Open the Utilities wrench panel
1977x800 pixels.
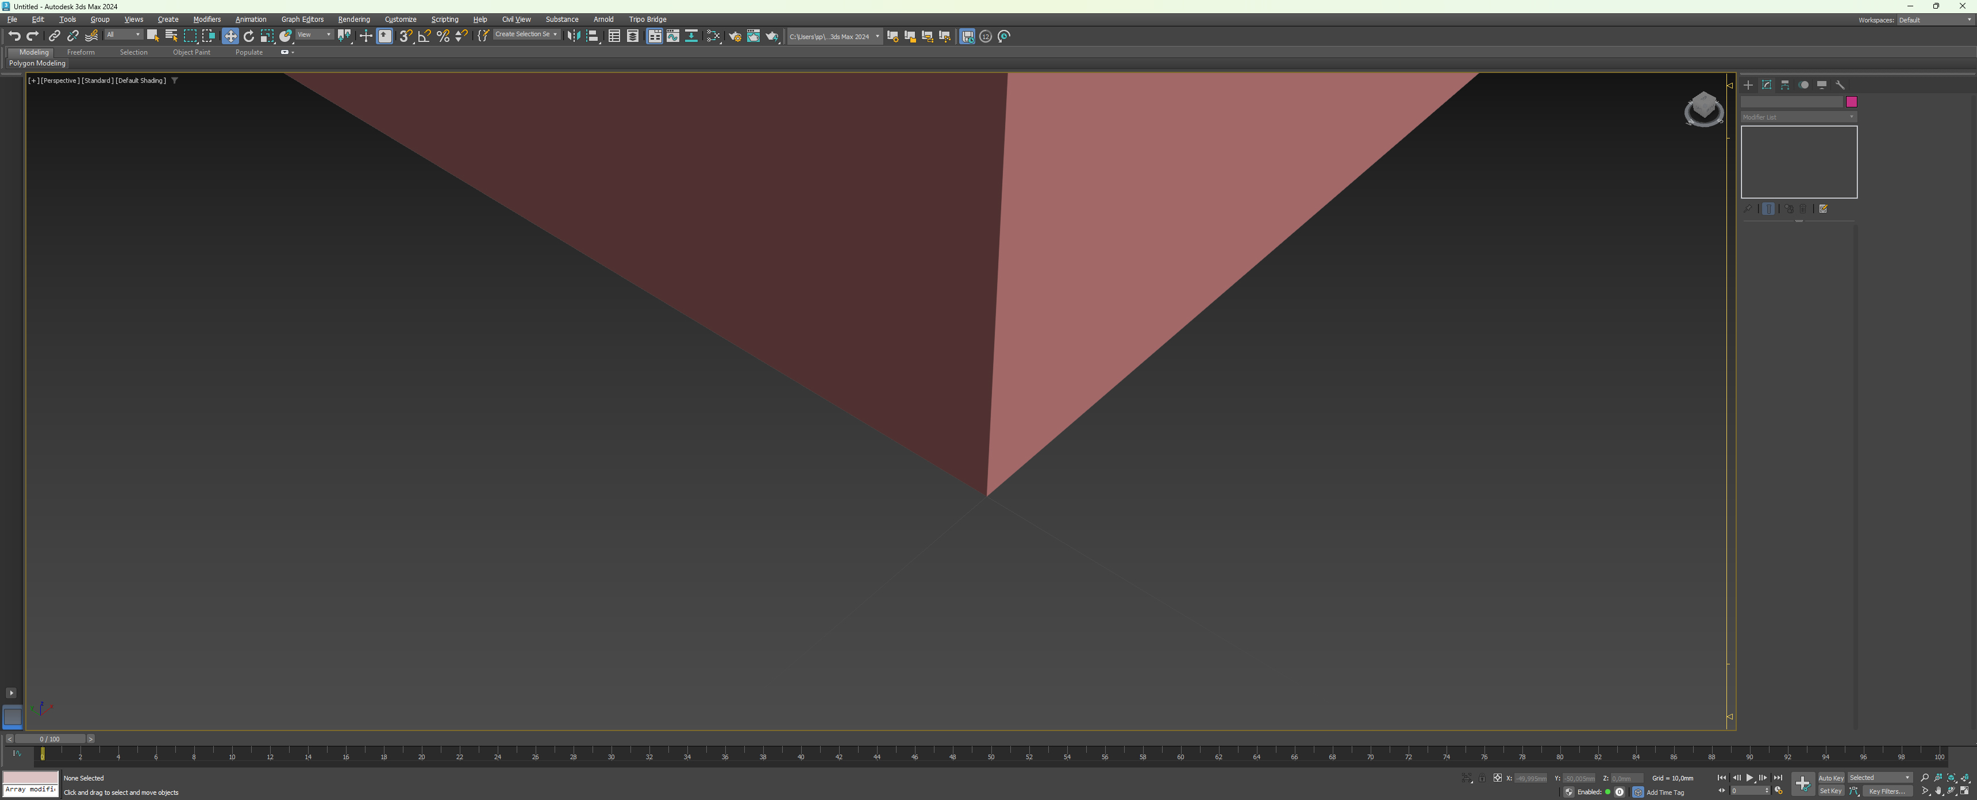(1840, 85)
